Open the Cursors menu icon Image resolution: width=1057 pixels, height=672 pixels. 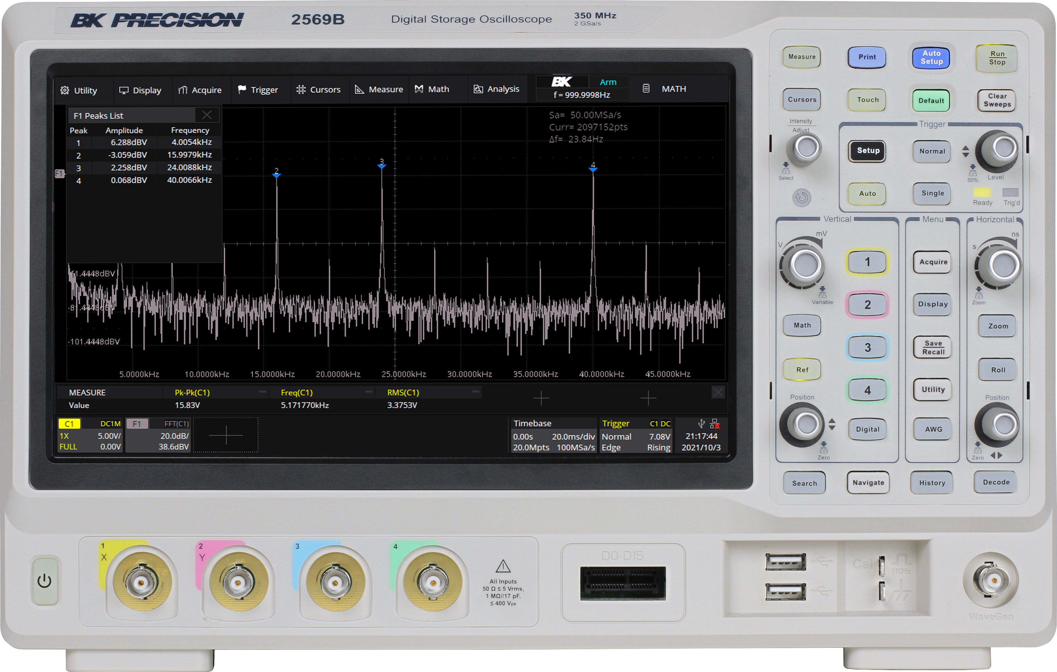301,89
